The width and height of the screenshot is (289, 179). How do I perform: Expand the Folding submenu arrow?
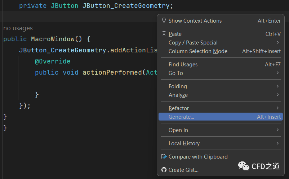(278, 86)
